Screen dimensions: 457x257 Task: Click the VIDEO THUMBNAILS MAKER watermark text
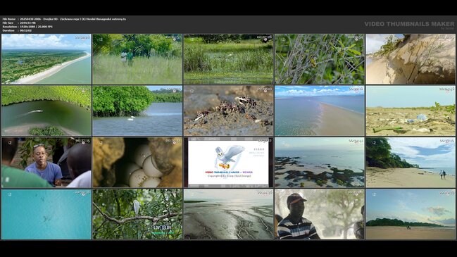coord(409,24)
